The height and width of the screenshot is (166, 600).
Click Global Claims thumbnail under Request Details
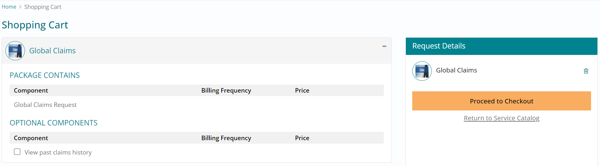(422, 71)
